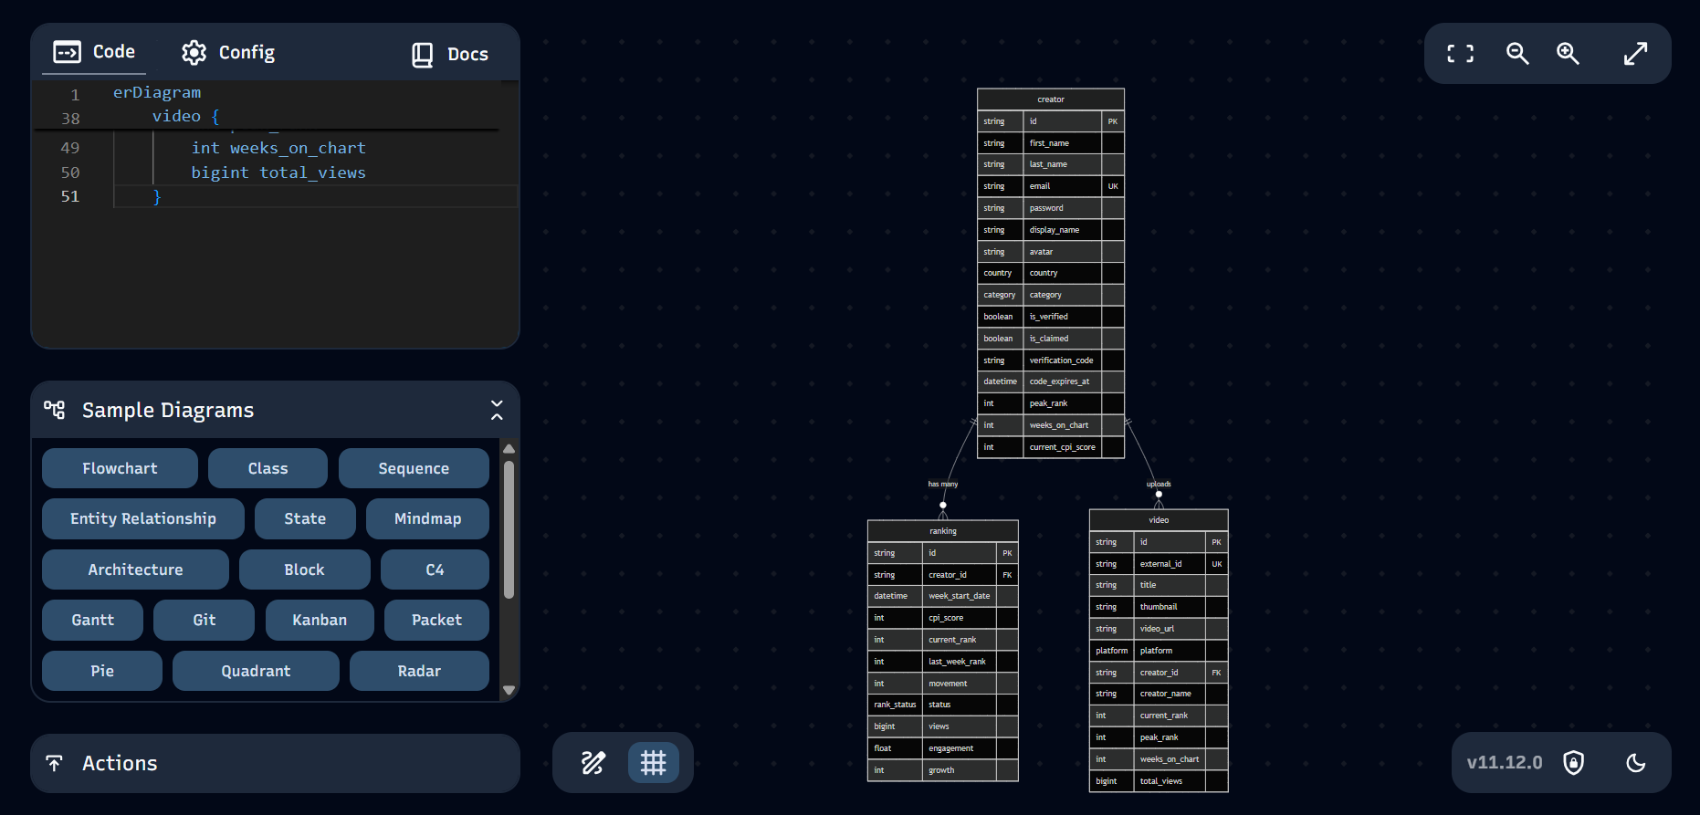Viewport: 1700px width, 815px height.
Task: Click the fit-to-screen view icon
Action: tap(1460, 54)
